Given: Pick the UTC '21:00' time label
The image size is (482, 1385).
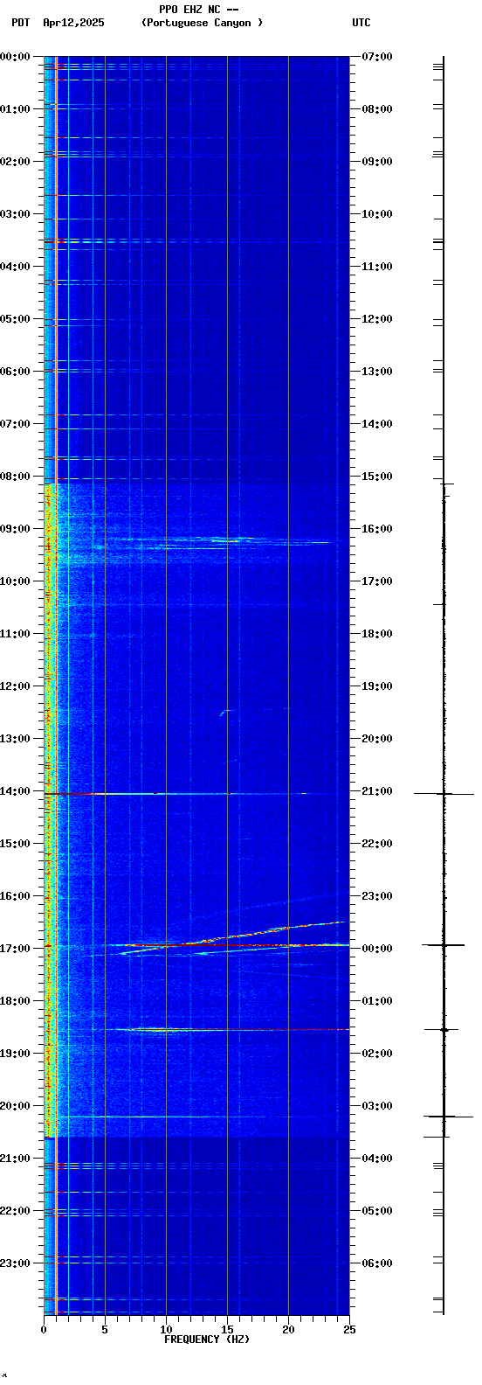Looking at the screenshot, I should tap(376, 791).
